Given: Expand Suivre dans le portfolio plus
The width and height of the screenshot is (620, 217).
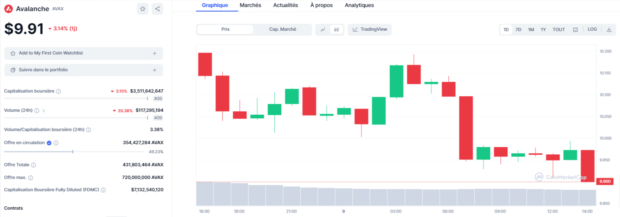Looking at the screenshot, I should point(154,70).
